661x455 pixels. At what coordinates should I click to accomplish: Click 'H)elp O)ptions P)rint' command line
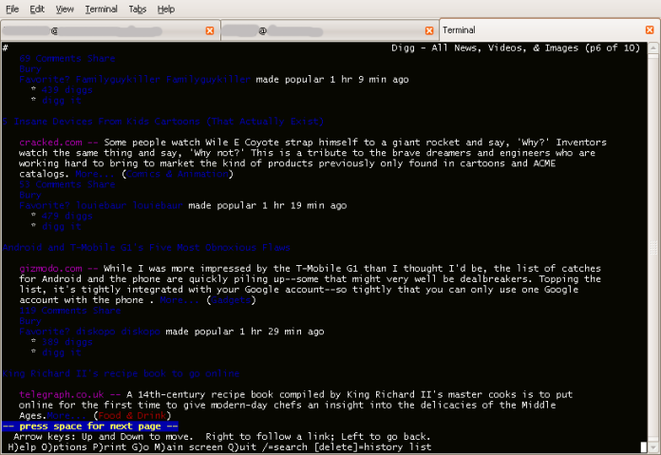click(x=219, y=447)
